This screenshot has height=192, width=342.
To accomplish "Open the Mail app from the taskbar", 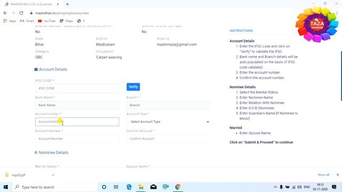I will click(x=153, y=187).
